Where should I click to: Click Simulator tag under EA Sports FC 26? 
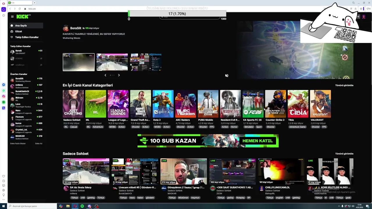pyautogui.click(x=249, y=127)
